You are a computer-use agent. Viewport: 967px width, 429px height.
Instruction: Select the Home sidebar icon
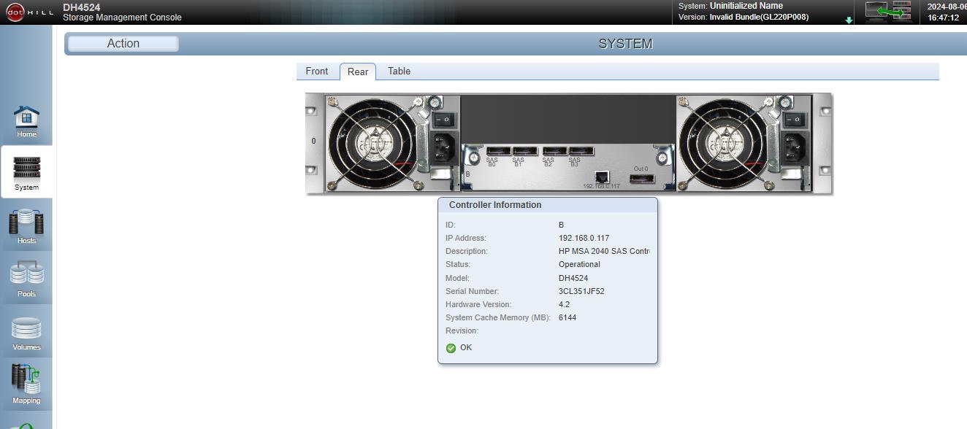[x=26, y=120]
